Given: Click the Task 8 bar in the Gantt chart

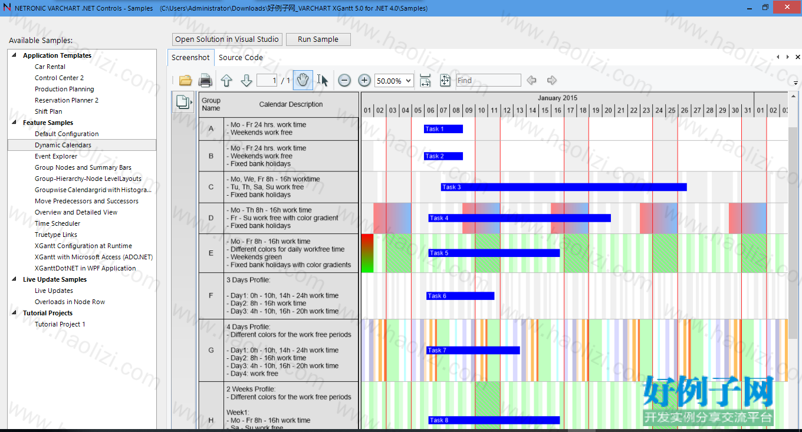Looking at the screenshot, I should (494, 420).
